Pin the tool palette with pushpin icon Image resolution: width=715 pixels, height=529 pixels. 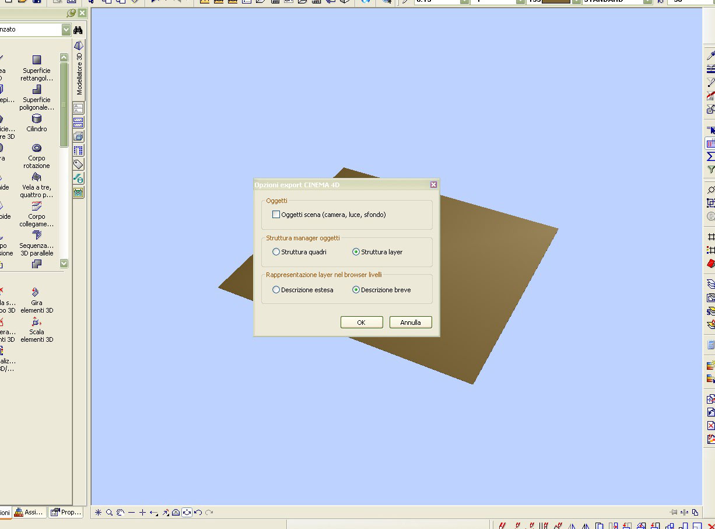[x=71, y=13]
